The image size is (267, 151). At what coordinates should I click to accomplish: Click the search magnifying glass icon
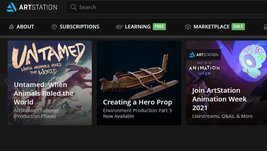coord(73,7)
